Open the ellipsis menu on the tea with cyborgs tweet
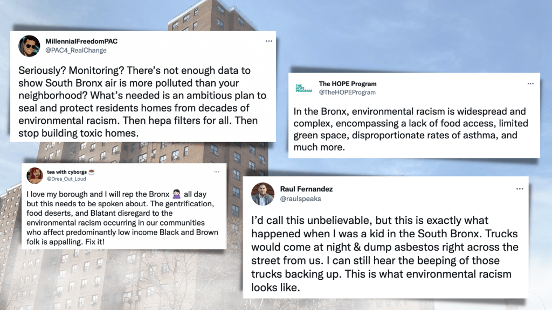552x310 pixels. click(217, 172)
